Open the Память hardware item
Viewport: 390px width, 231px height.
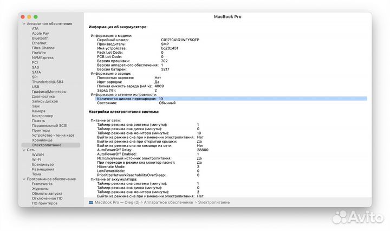pos(40,121)
